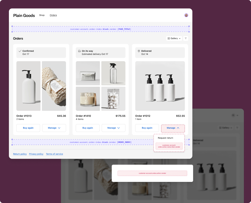Open the knitted cloth thumbnail in Order #1013
Screen dimensions: 251x203
(x=54, y=86)
